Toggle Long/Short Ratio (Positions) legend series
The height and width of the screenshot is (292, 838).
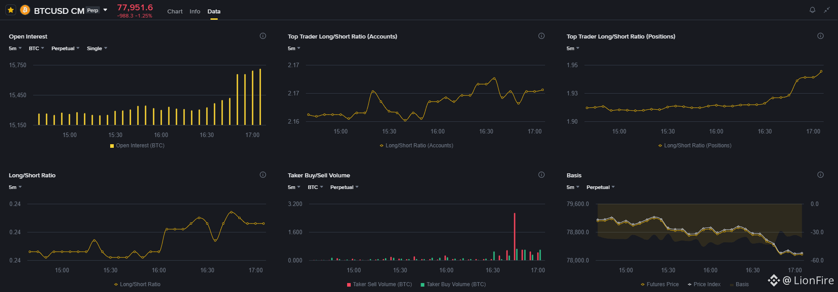click(x=695, y=146)
